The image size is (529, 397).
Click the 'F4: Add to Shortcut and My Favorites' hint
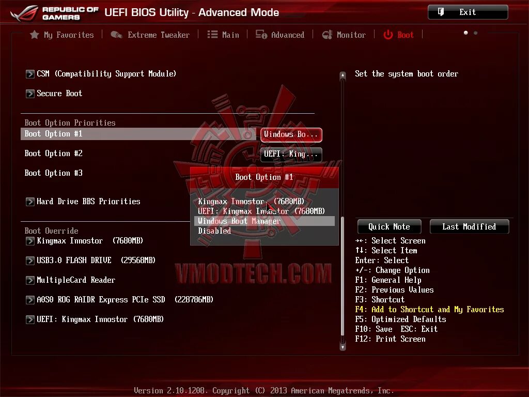(429, 310)
